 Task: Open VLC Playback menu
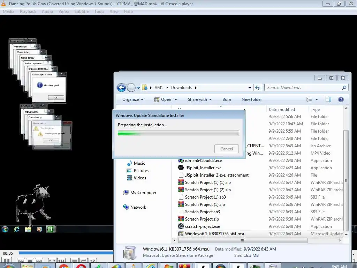[x=28, y=12]
